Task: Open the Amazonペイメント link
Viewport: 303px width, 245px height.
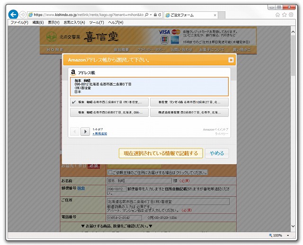Action: [x=215, y=129]
